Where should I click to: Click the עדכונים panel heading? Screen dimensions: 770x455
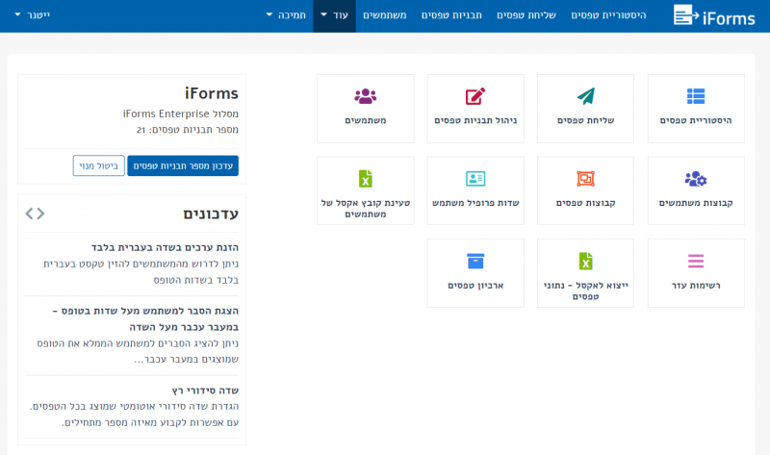[211, 214]
